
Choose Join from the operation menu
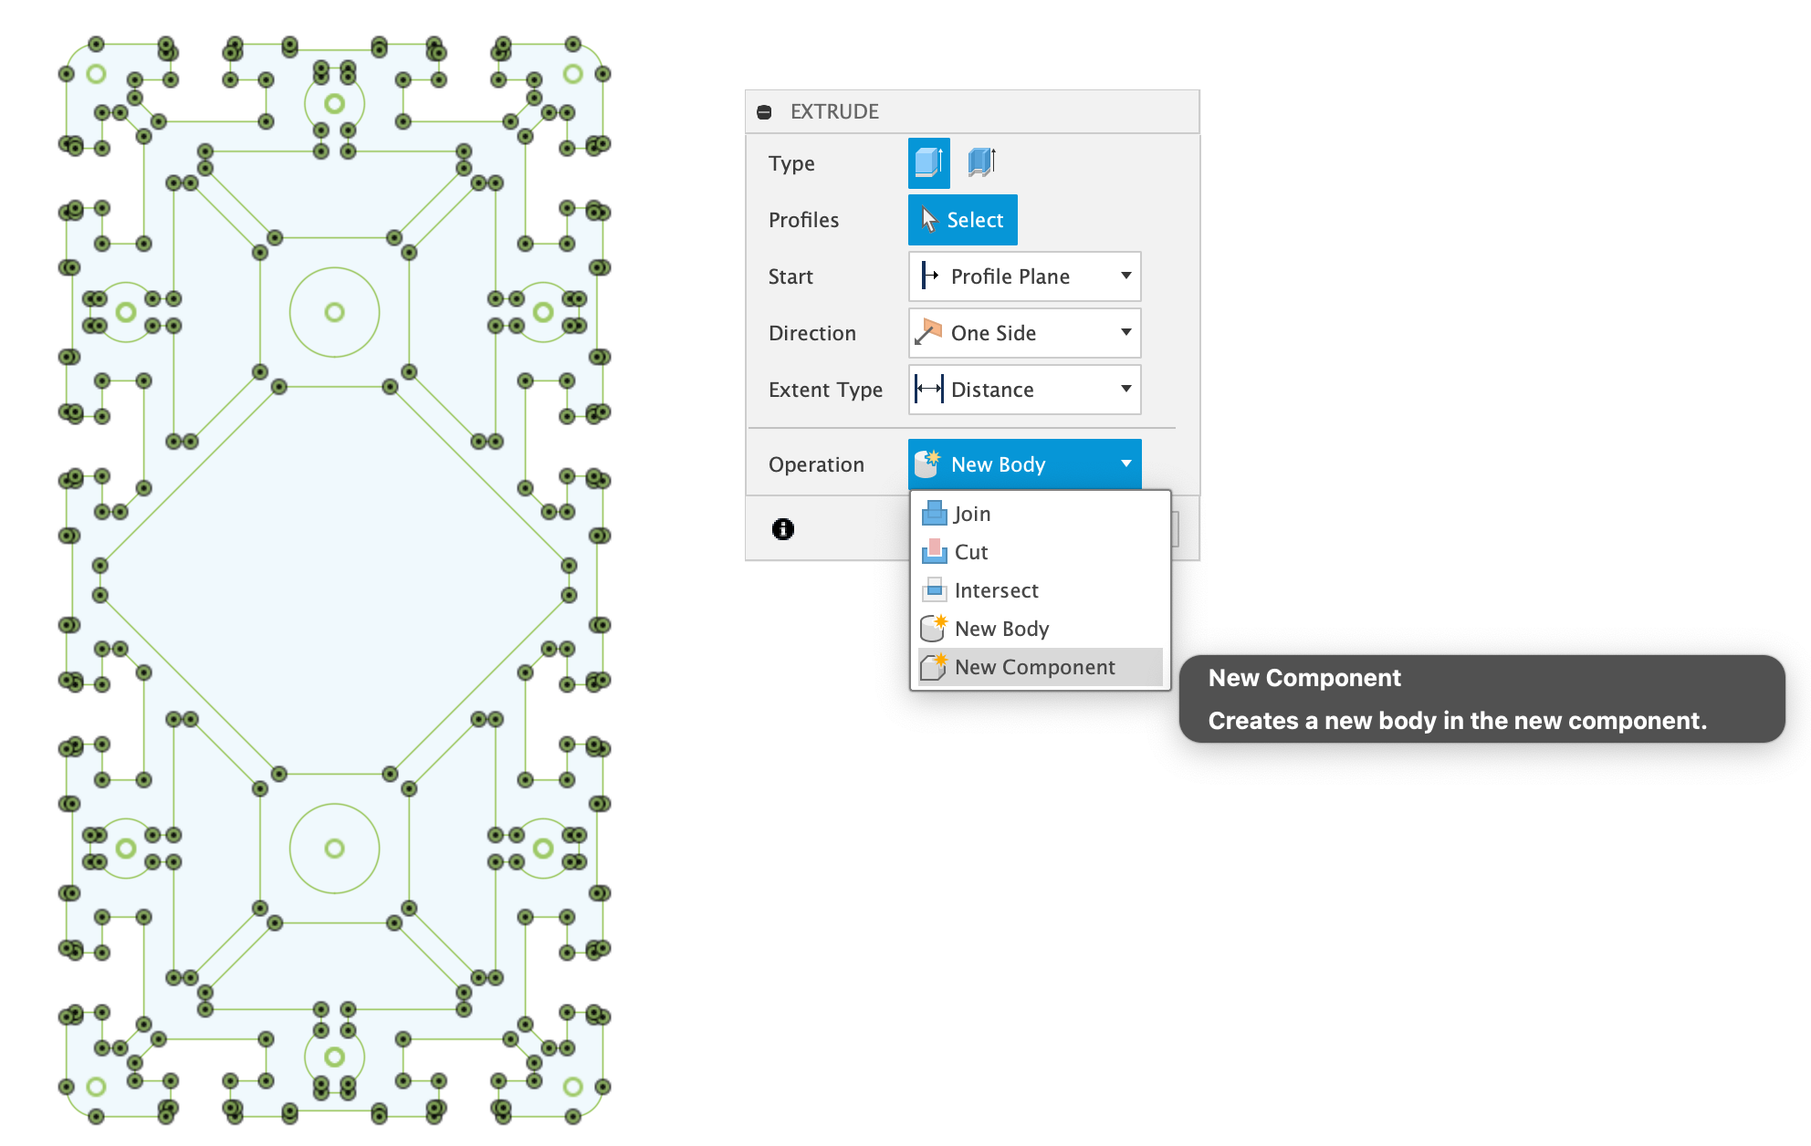(973, 514)
